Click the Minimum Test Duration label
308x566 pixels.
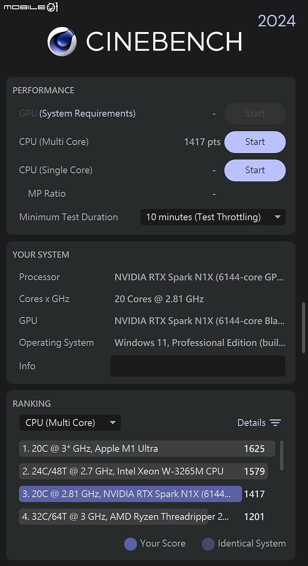(69, 217)
